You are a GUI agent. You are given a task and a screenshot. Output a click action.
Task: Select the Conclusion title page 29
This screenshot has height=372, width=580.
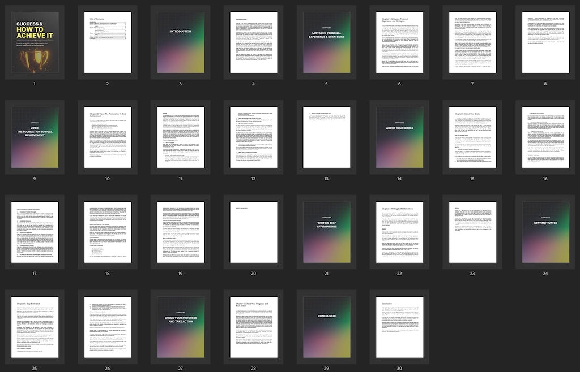coord(326,327)
